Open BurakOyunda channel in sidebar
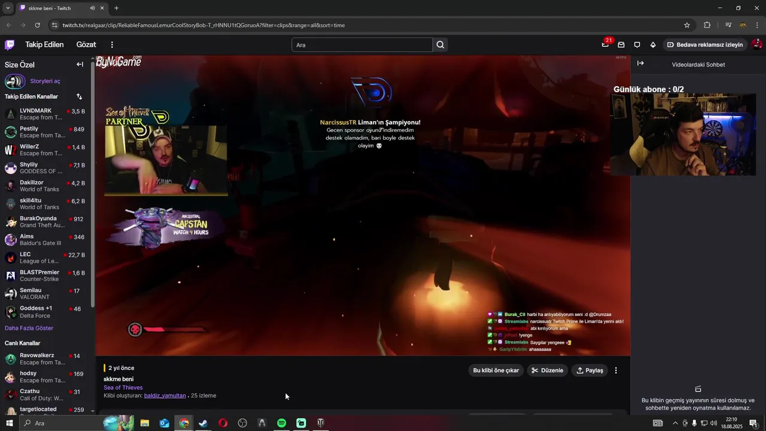Image resolution: width=766 pixels, height=431 pixels. coord(45,222)
